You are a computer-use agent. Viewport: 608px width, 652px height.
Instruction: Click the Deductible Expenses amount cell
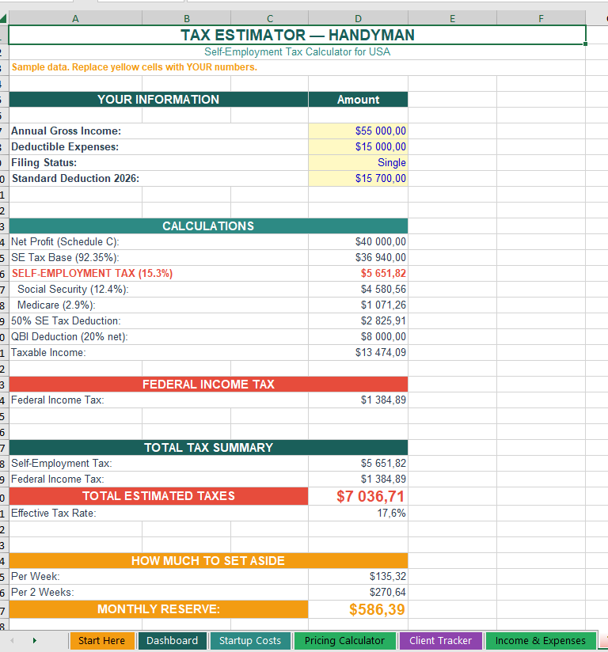pos(359,147)
